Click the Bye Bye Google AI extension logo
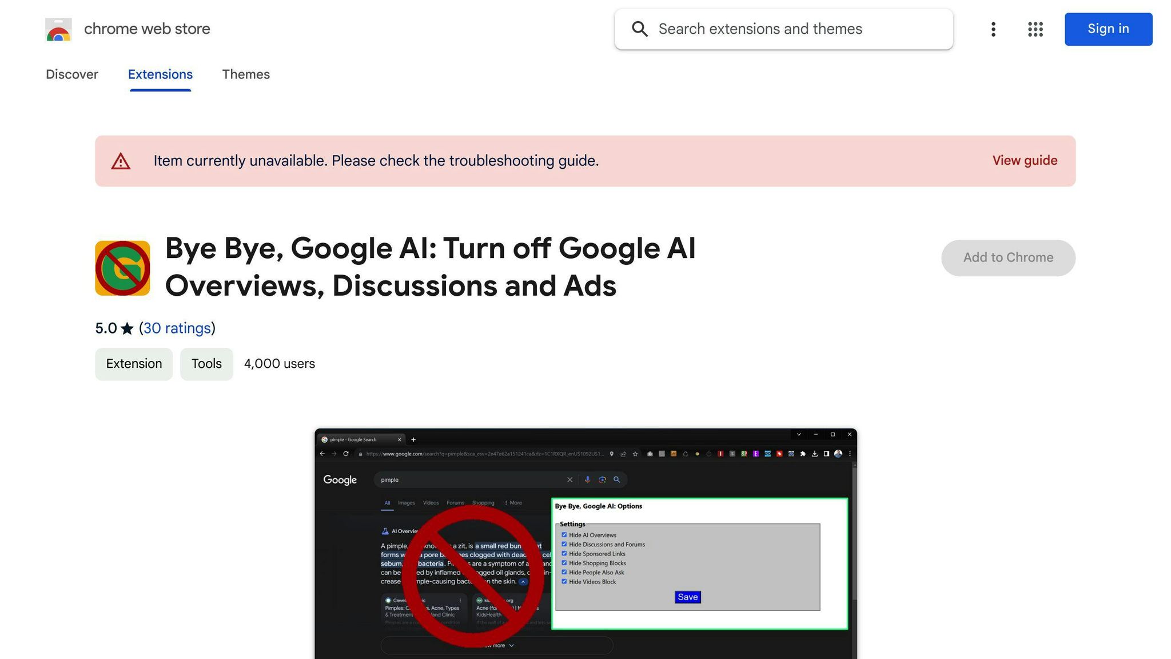The height and width of the screenshot is (659, 1171). click(x=122, y=267)
